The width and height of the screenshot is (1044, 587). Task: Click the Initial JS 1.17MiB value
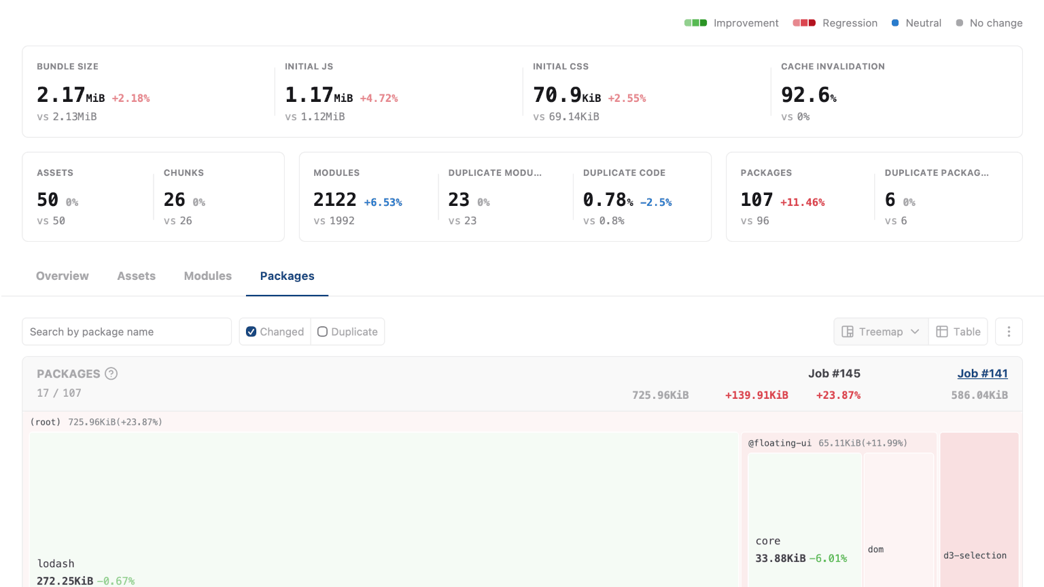(x=319, y=95)
